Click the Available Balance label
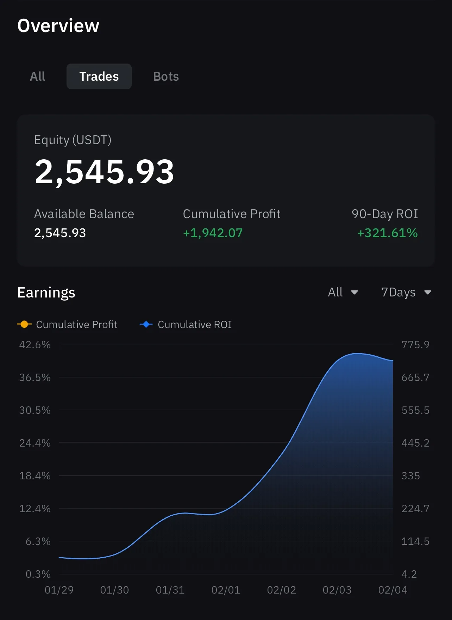 point(84,214)
